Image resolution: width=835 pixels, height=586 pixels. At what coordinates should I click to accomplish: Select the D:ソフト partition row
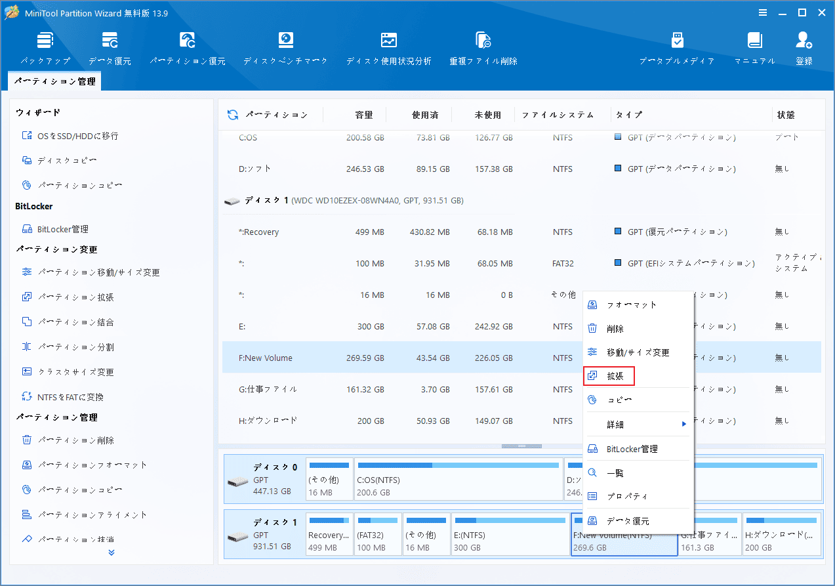pos(521,169)
